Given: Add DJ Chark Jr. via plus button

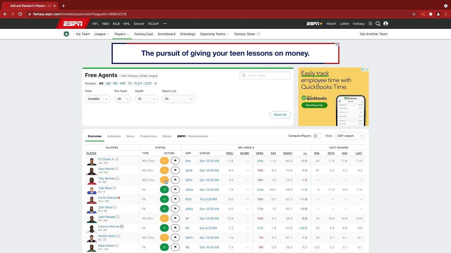Looking at the screenshot, I should pos(164,161).
